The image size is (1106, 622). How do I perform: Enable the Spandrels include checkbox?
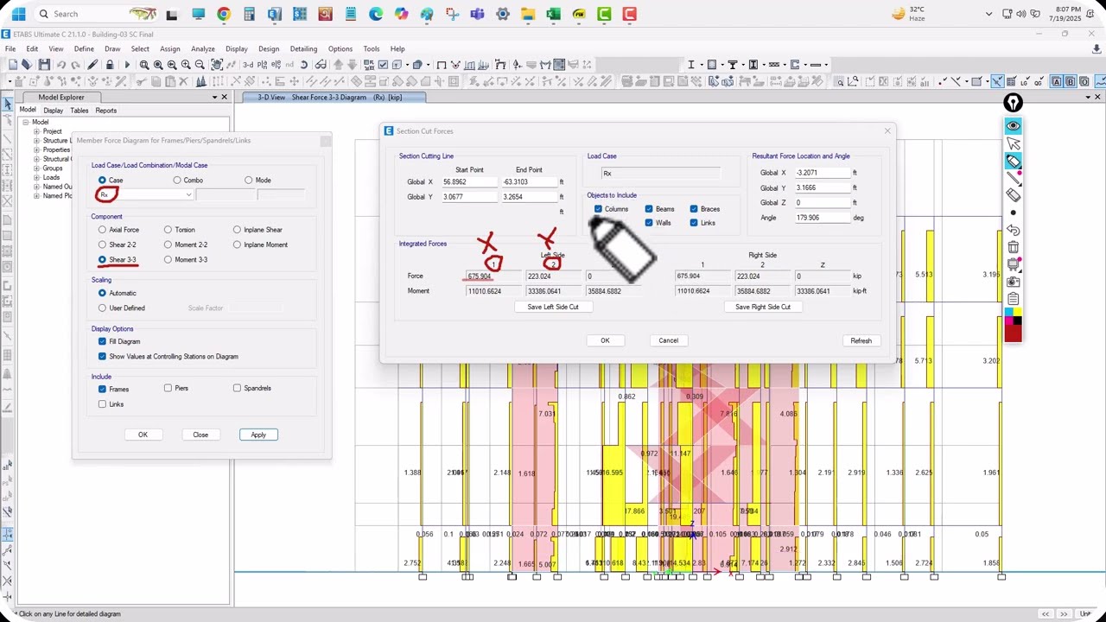point(237,388)
